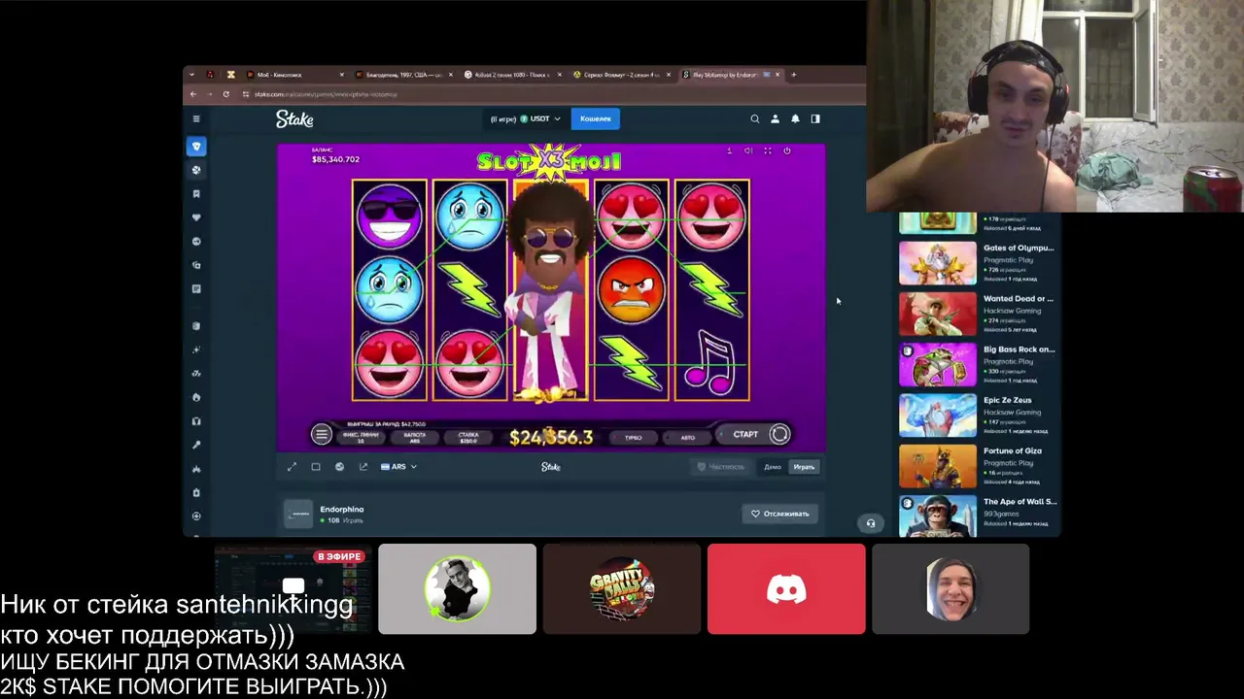Switch to theatre mode rectangle icon
This screenshot has height=699, width=1244.
[x=316, y=467]
